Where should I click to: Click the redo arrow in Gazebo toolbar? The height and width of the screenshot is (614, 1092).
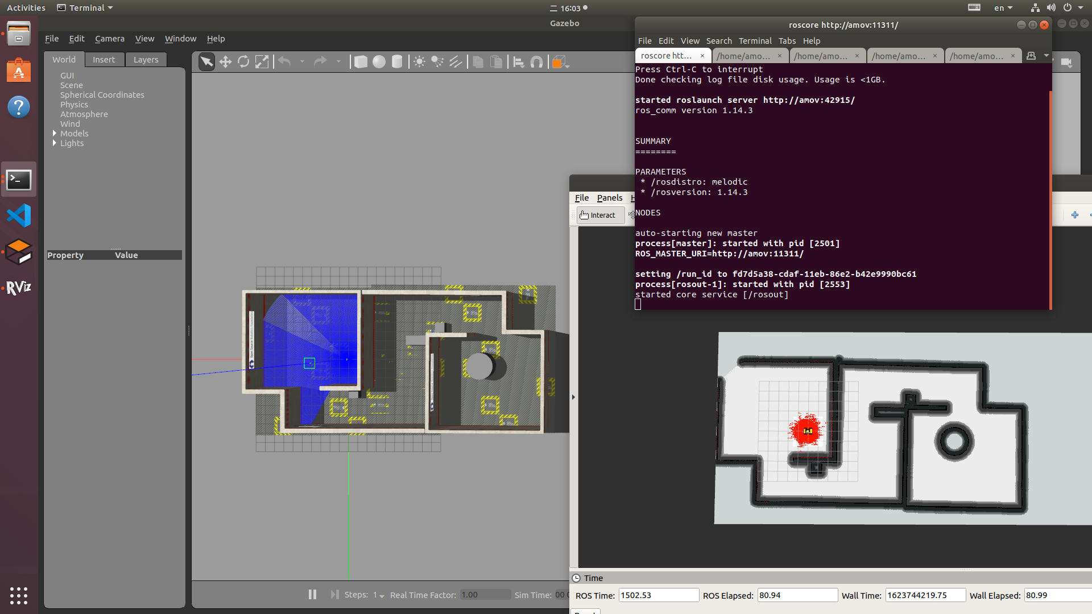(320, 61)
